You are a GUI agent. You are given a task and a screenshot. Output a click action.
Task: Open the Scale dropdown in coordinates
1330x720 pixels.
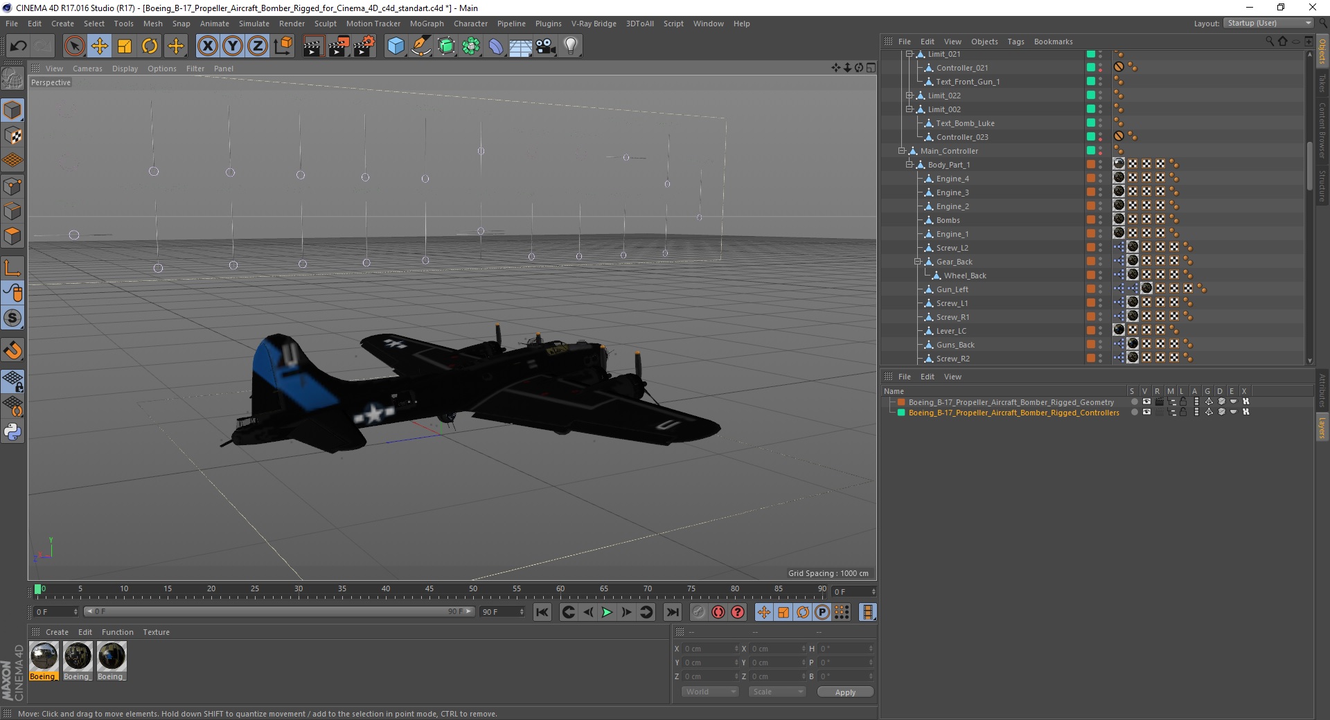tap(777, 692)
